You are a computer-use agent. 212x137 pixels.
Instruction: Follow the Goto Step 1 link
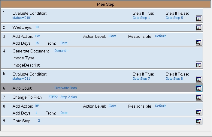pyautogui.click(x=141, y=18)
